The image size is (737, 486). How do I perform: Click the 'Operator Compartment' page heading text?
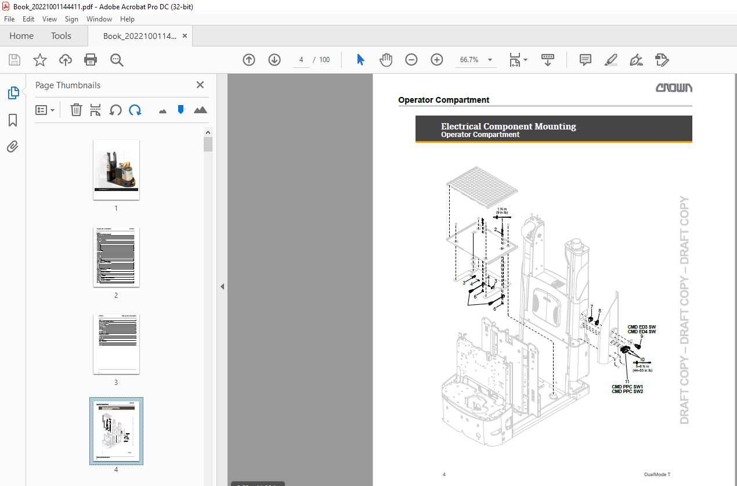pyautogui.click(x=443, y=100)
